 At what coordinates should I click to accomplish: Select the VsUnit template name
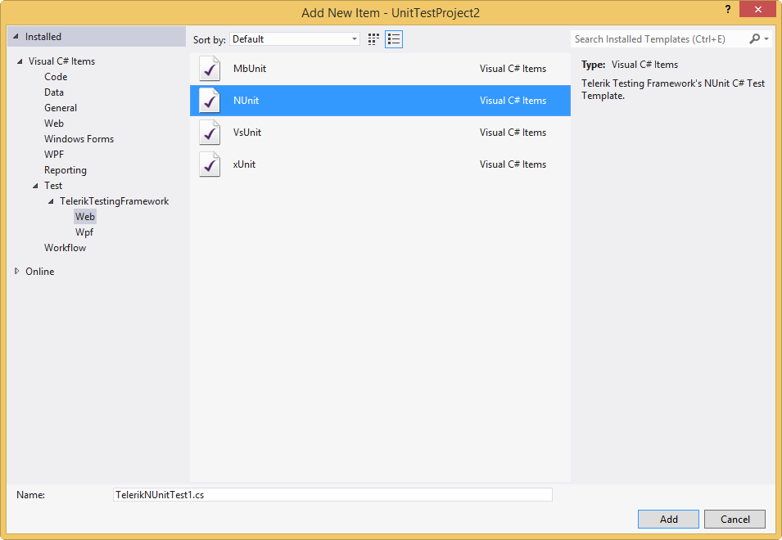247,133
